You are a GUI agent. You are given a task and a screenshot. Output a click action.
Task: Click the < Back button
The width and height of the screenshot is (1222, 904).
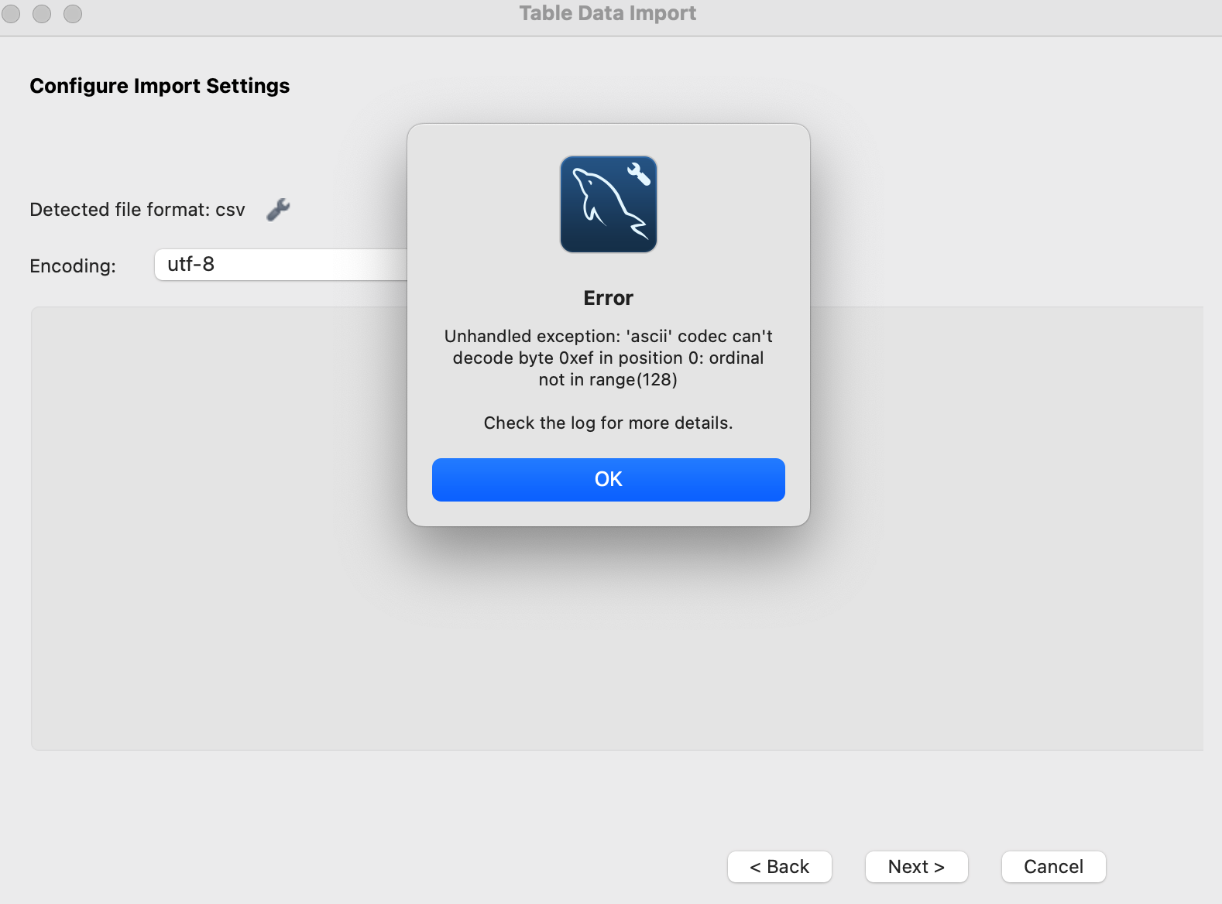(x=780, y=867)
